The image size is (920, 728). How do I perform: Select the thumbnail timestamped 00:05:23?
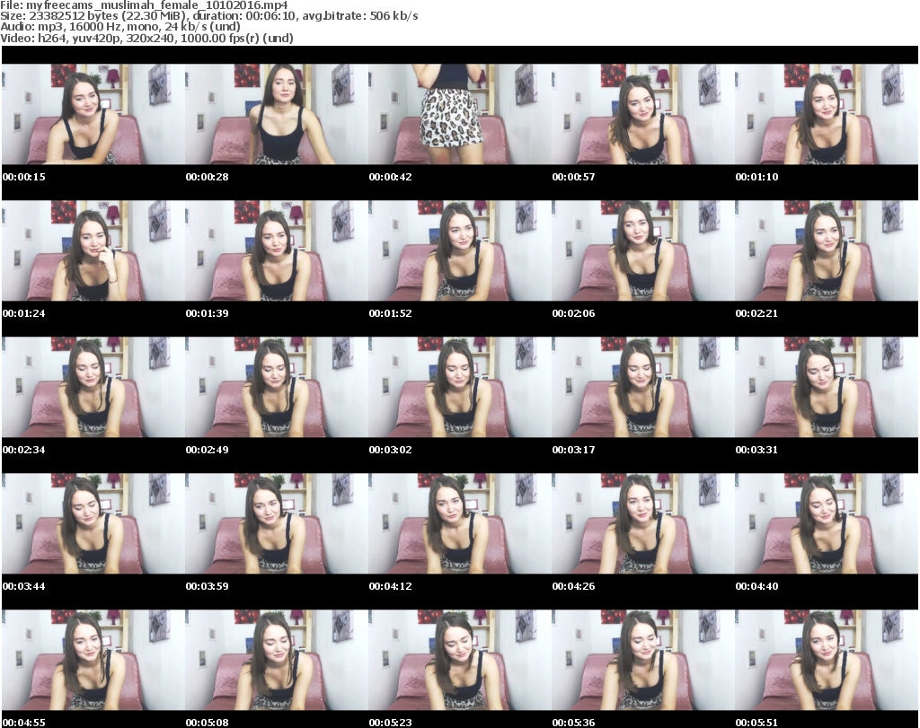coord(459,660)
